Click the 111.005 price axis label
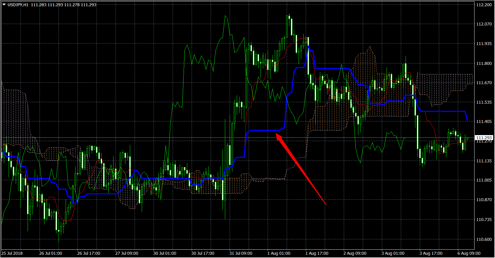The image size is (495, 258). click(x=484, y=180)
